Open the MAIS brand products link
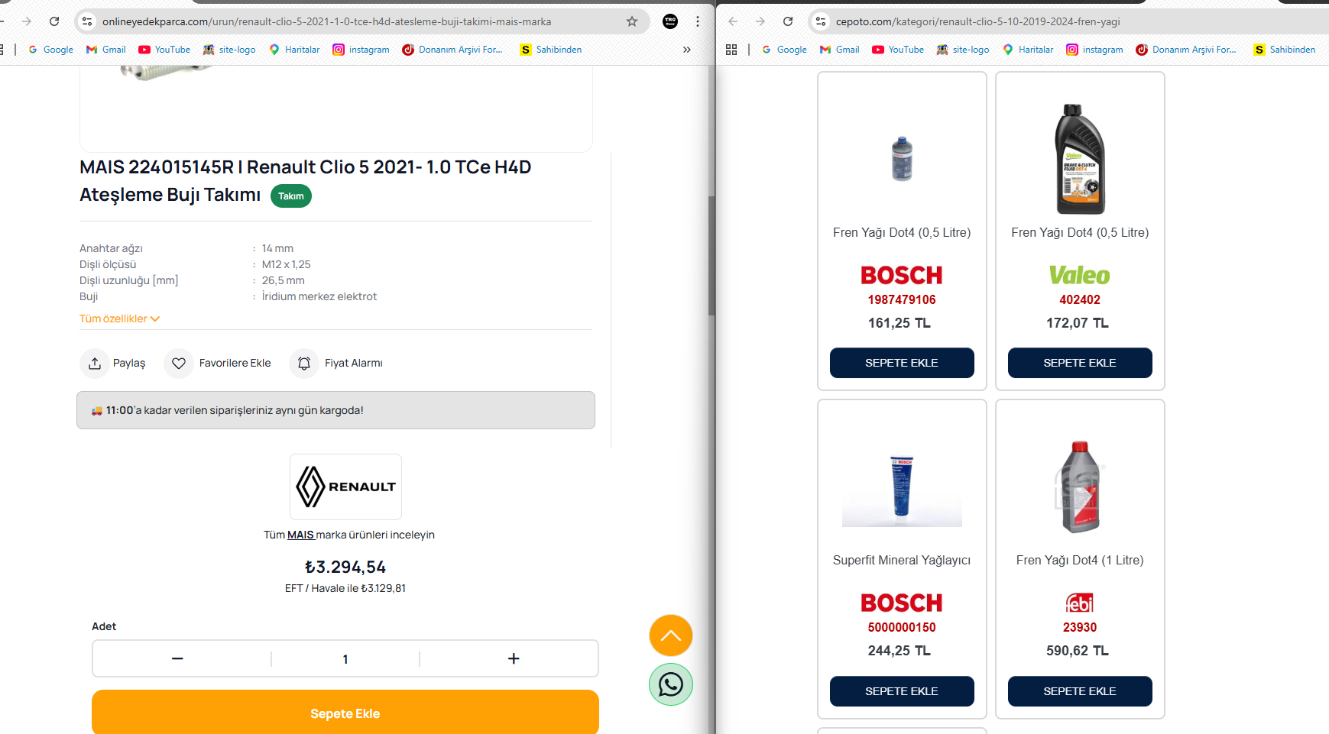The image size is (1329, 734). 300,535
